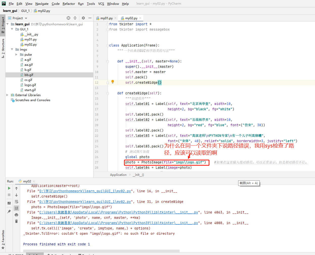This screenshot has height=255, width=315.
Task: Click the locate file target icon in Project panel
Action: 68,18
